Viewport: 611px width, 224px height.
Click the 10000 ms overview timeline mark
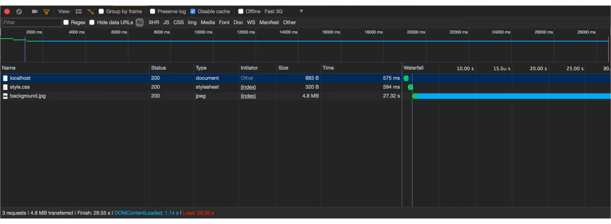(x=203, y=32)
